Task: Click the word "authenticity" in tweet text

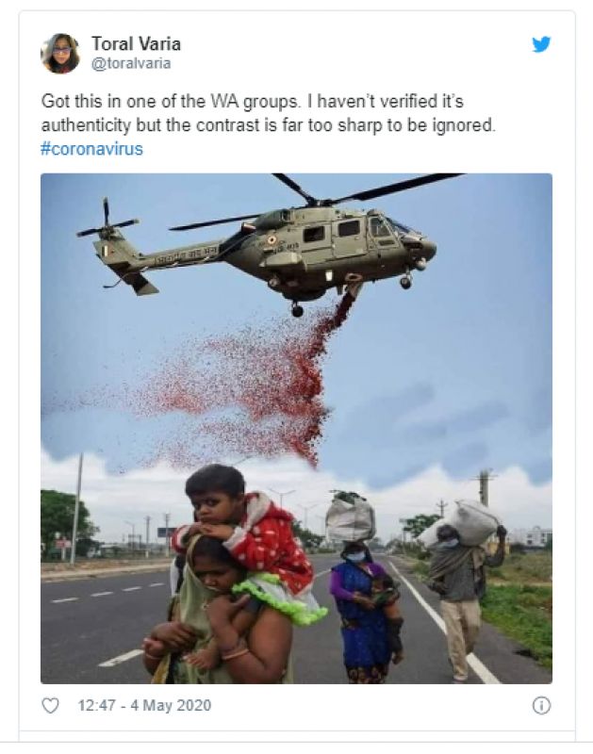Action: (86, 125)
